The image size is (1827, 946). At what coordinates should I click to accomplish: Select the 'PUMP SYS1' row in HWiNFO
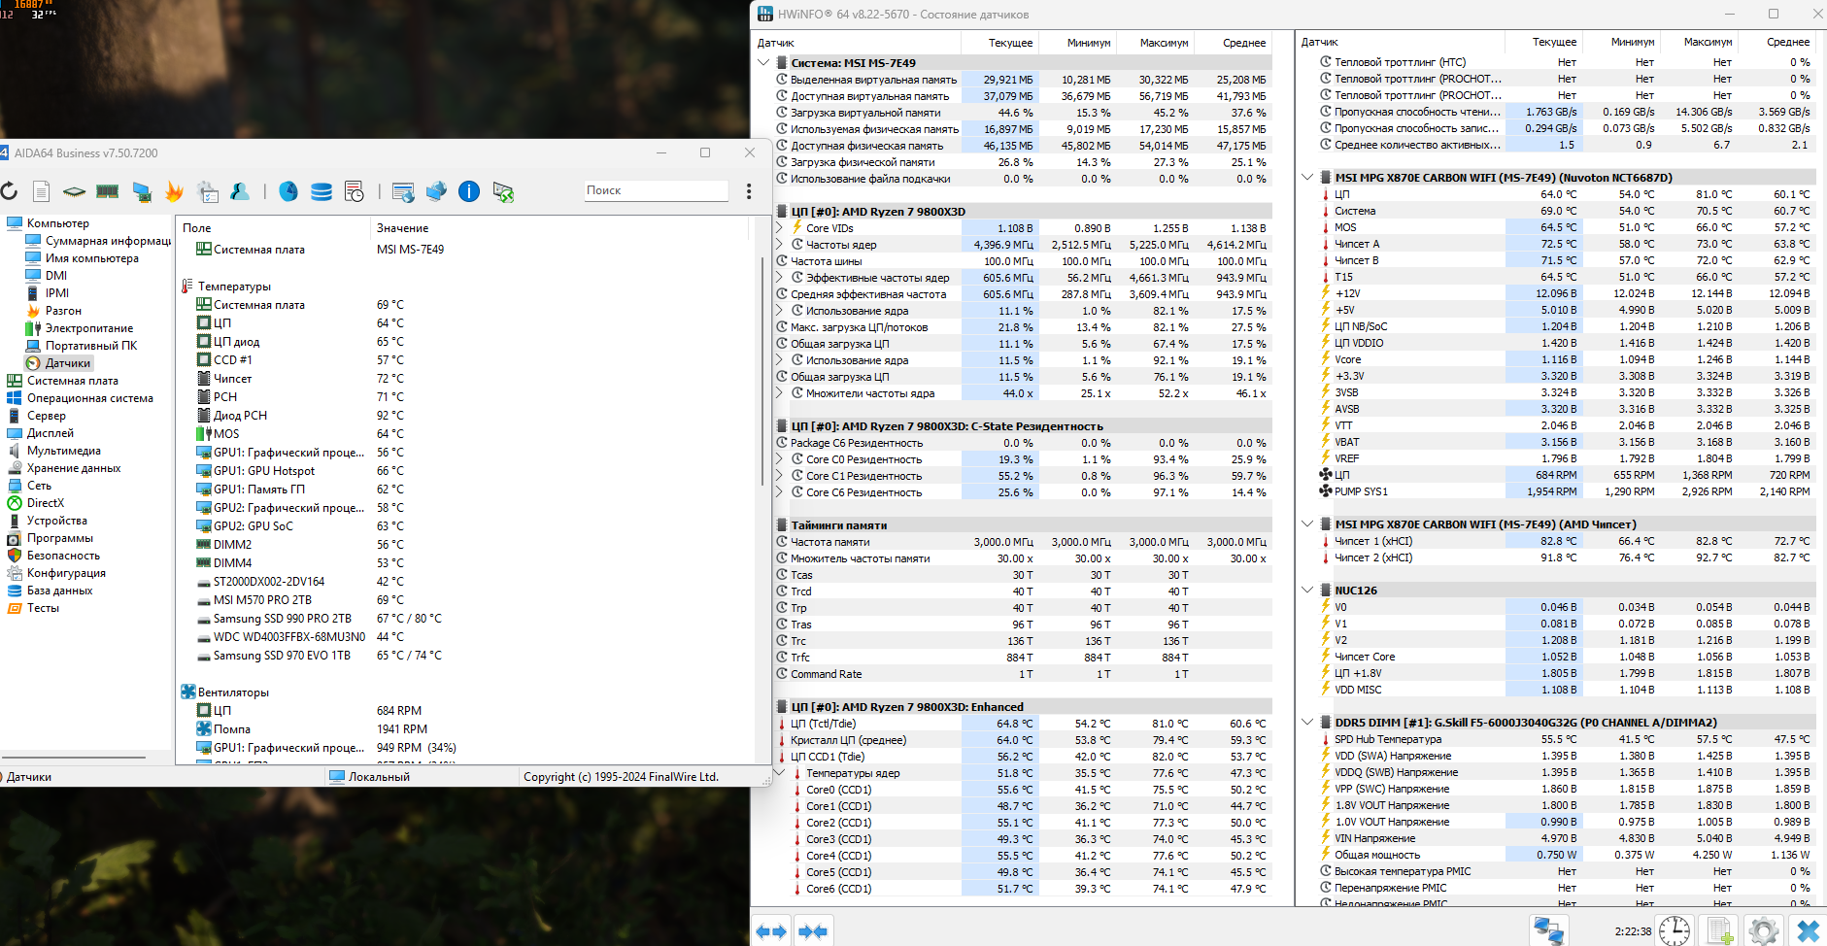tap(1565, 491)
